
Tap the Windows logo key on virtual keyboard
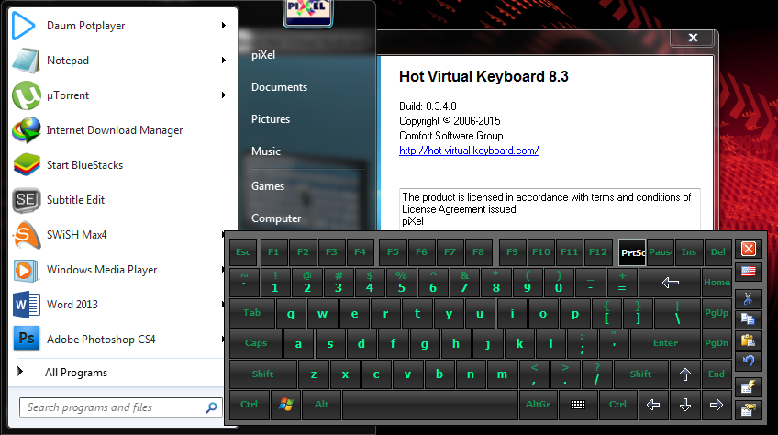[286, 405]
